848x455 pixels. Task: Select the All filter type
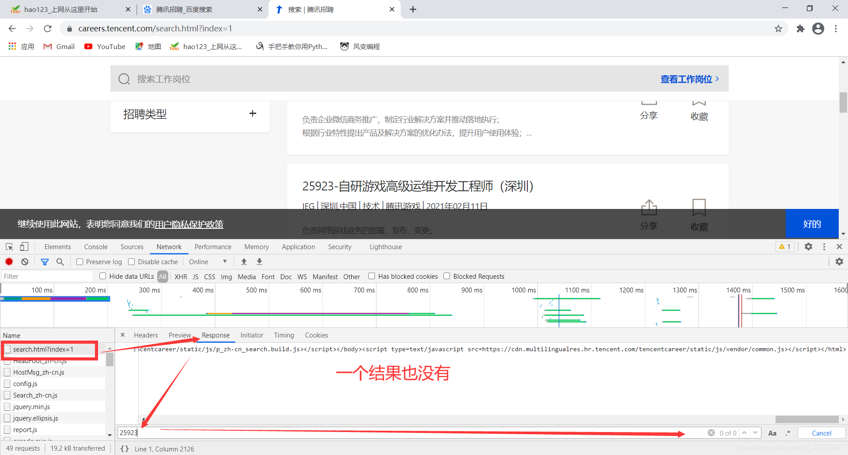pyautogui.click(x=163, y=277)
